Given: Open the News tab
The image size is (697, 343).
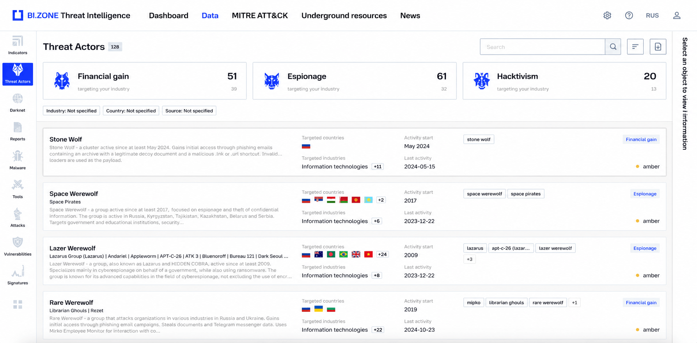Looking at the screenshot, I should [410, 16].
